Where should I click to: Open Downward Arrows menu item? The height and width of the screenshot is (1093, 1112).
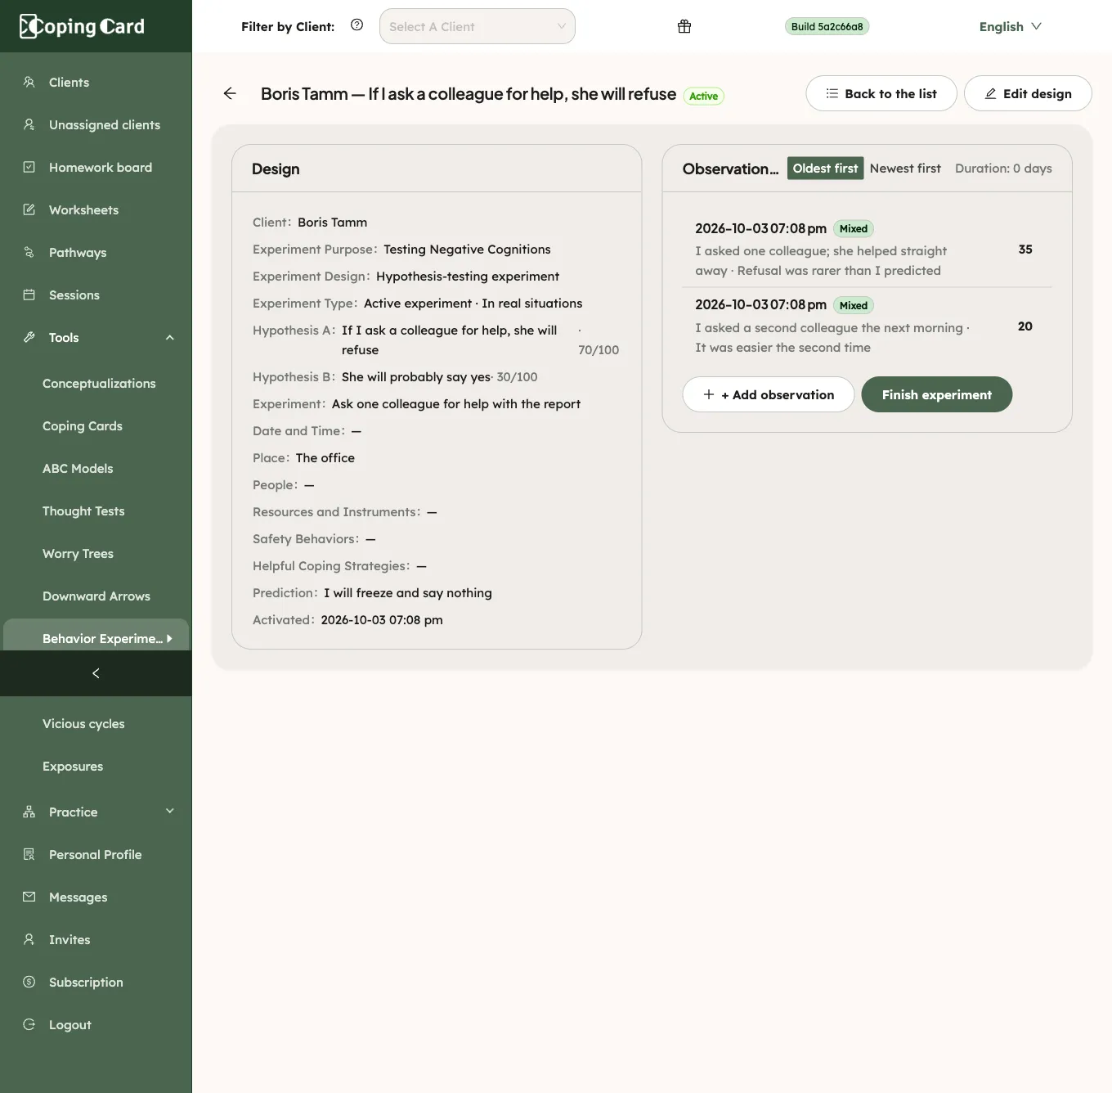click(96, 596)
